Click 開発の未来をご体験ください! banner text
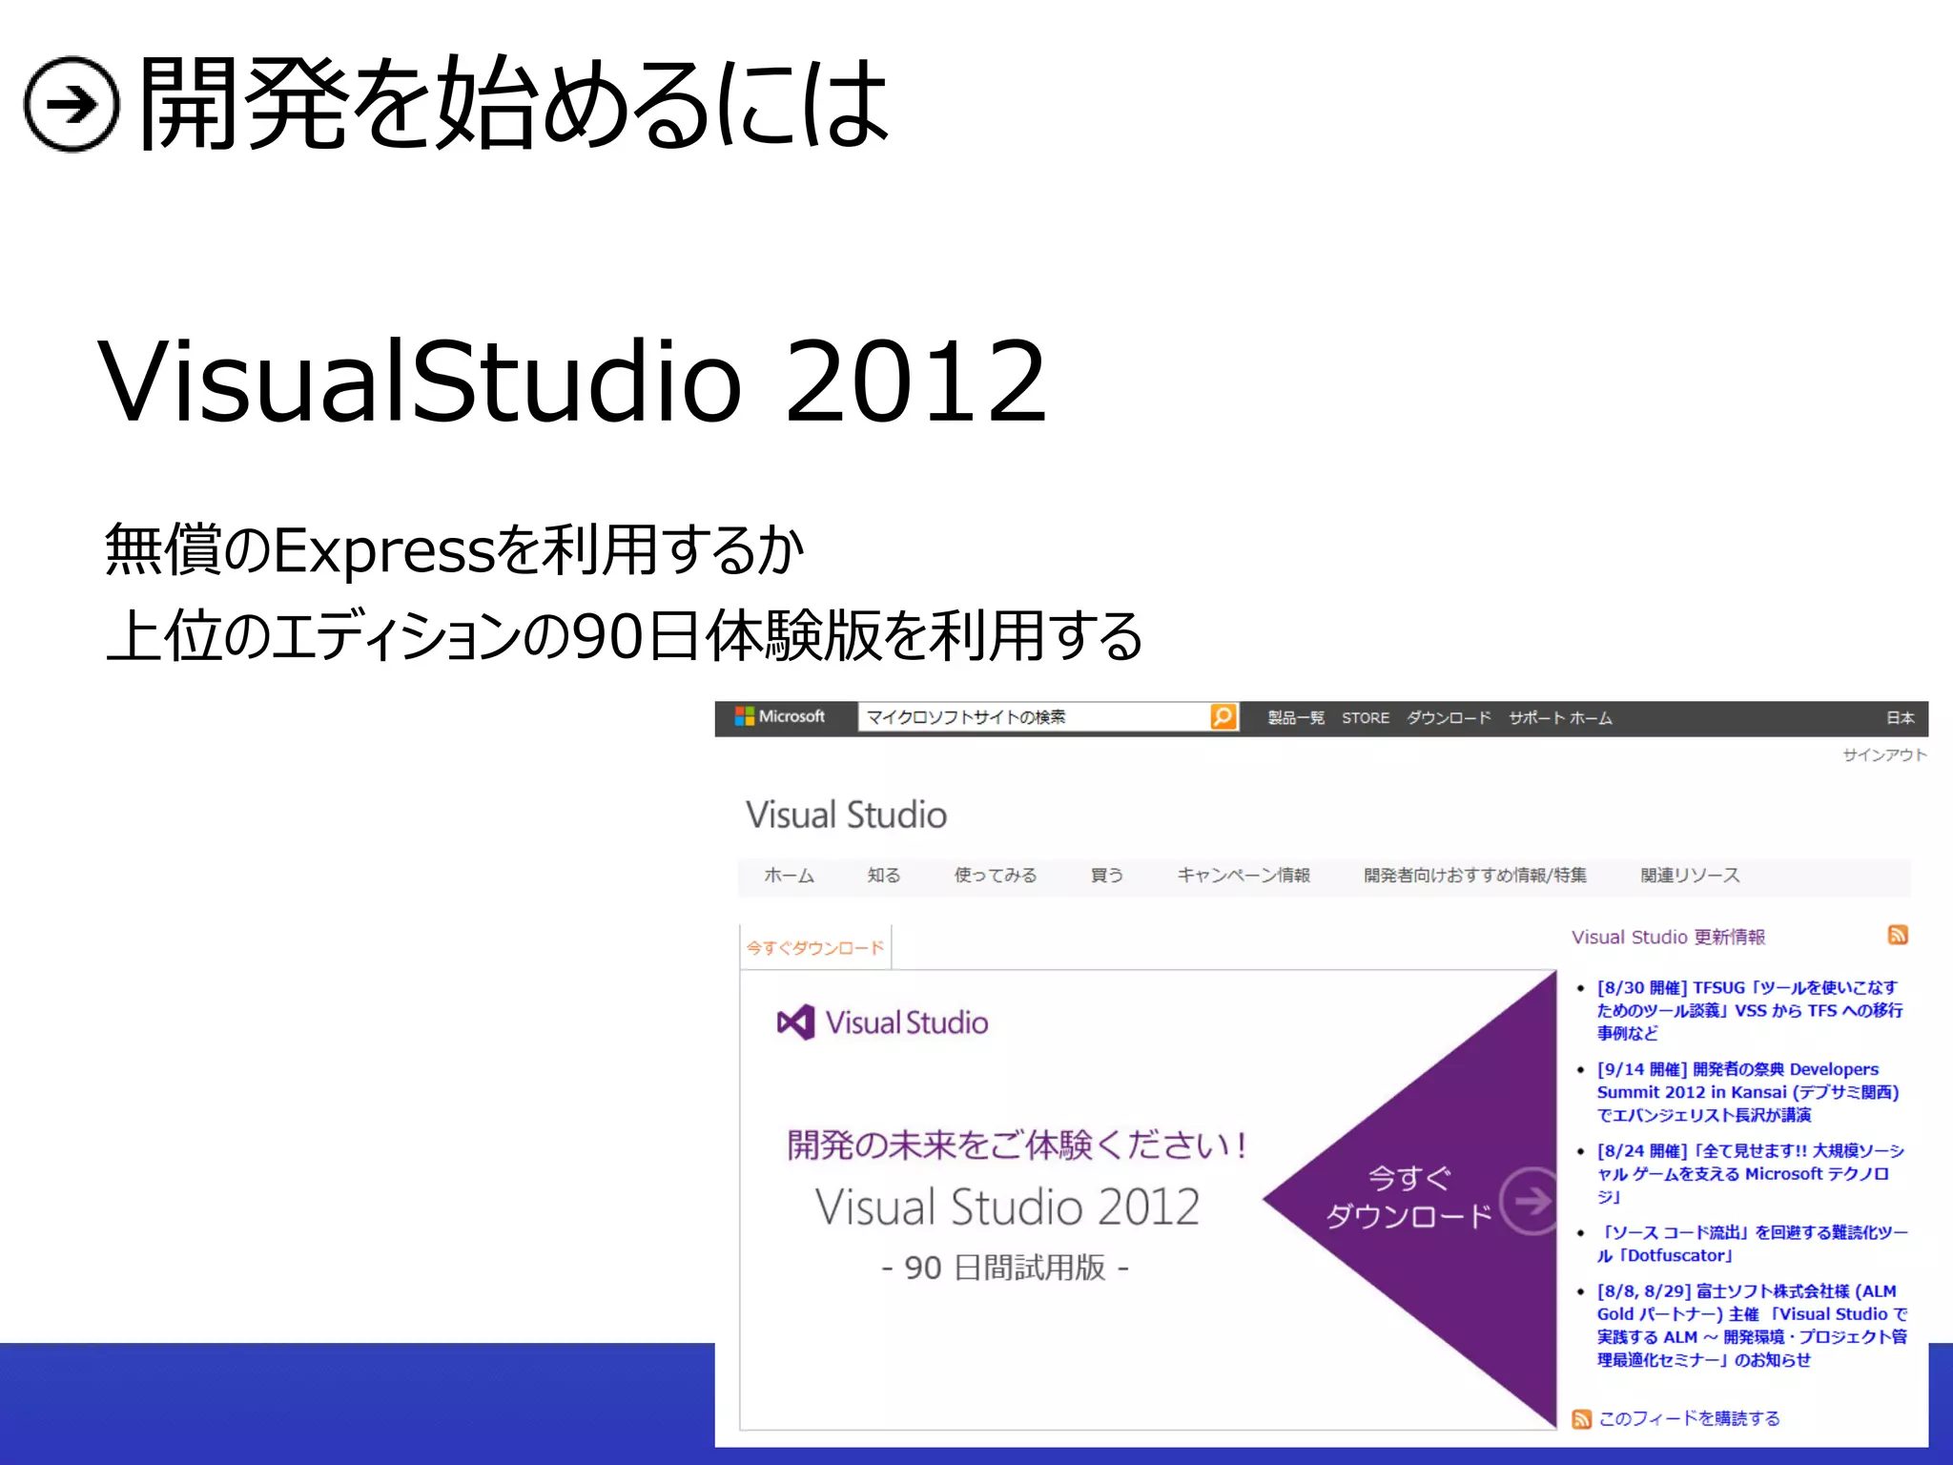The image size is (1953, 1465). point(1018,1145)
